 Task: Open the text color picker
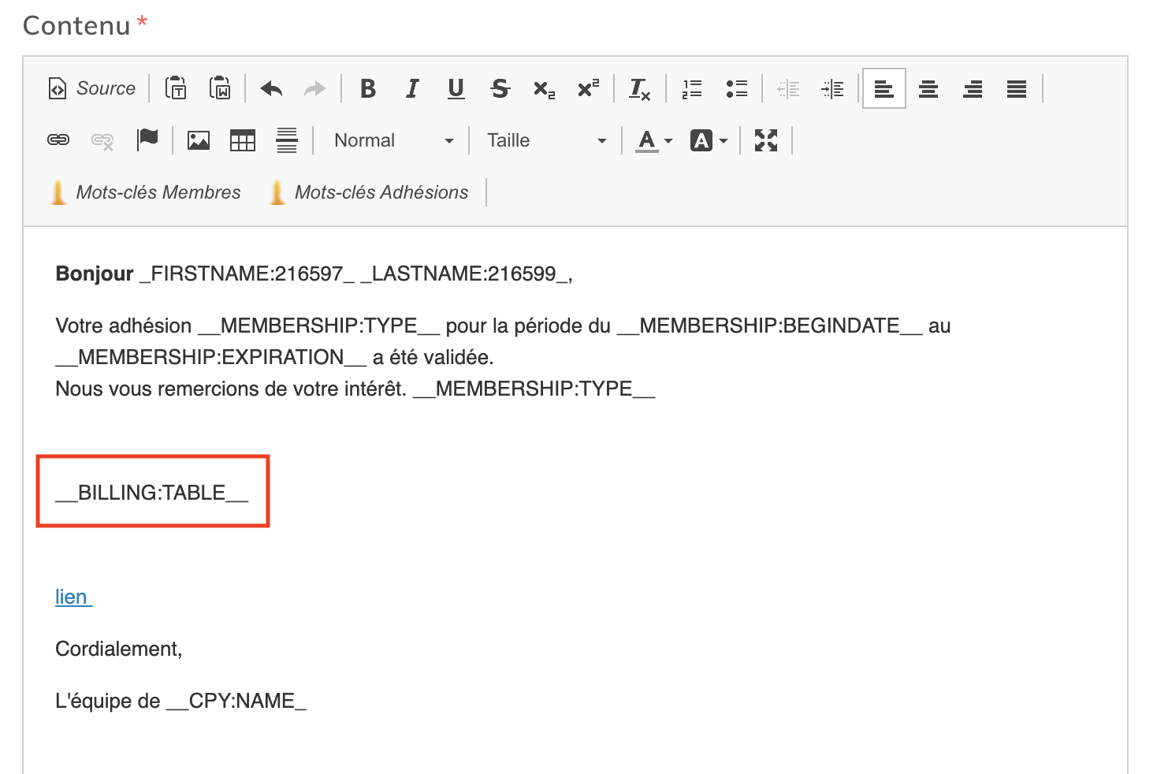click(x=653, y=140)
